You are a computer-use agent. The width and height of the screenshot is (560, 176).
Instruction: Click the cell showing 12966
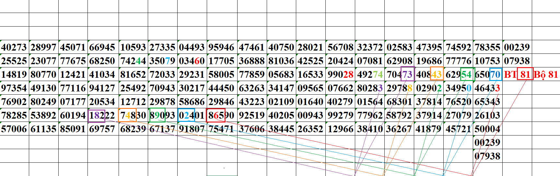[340, 129]
